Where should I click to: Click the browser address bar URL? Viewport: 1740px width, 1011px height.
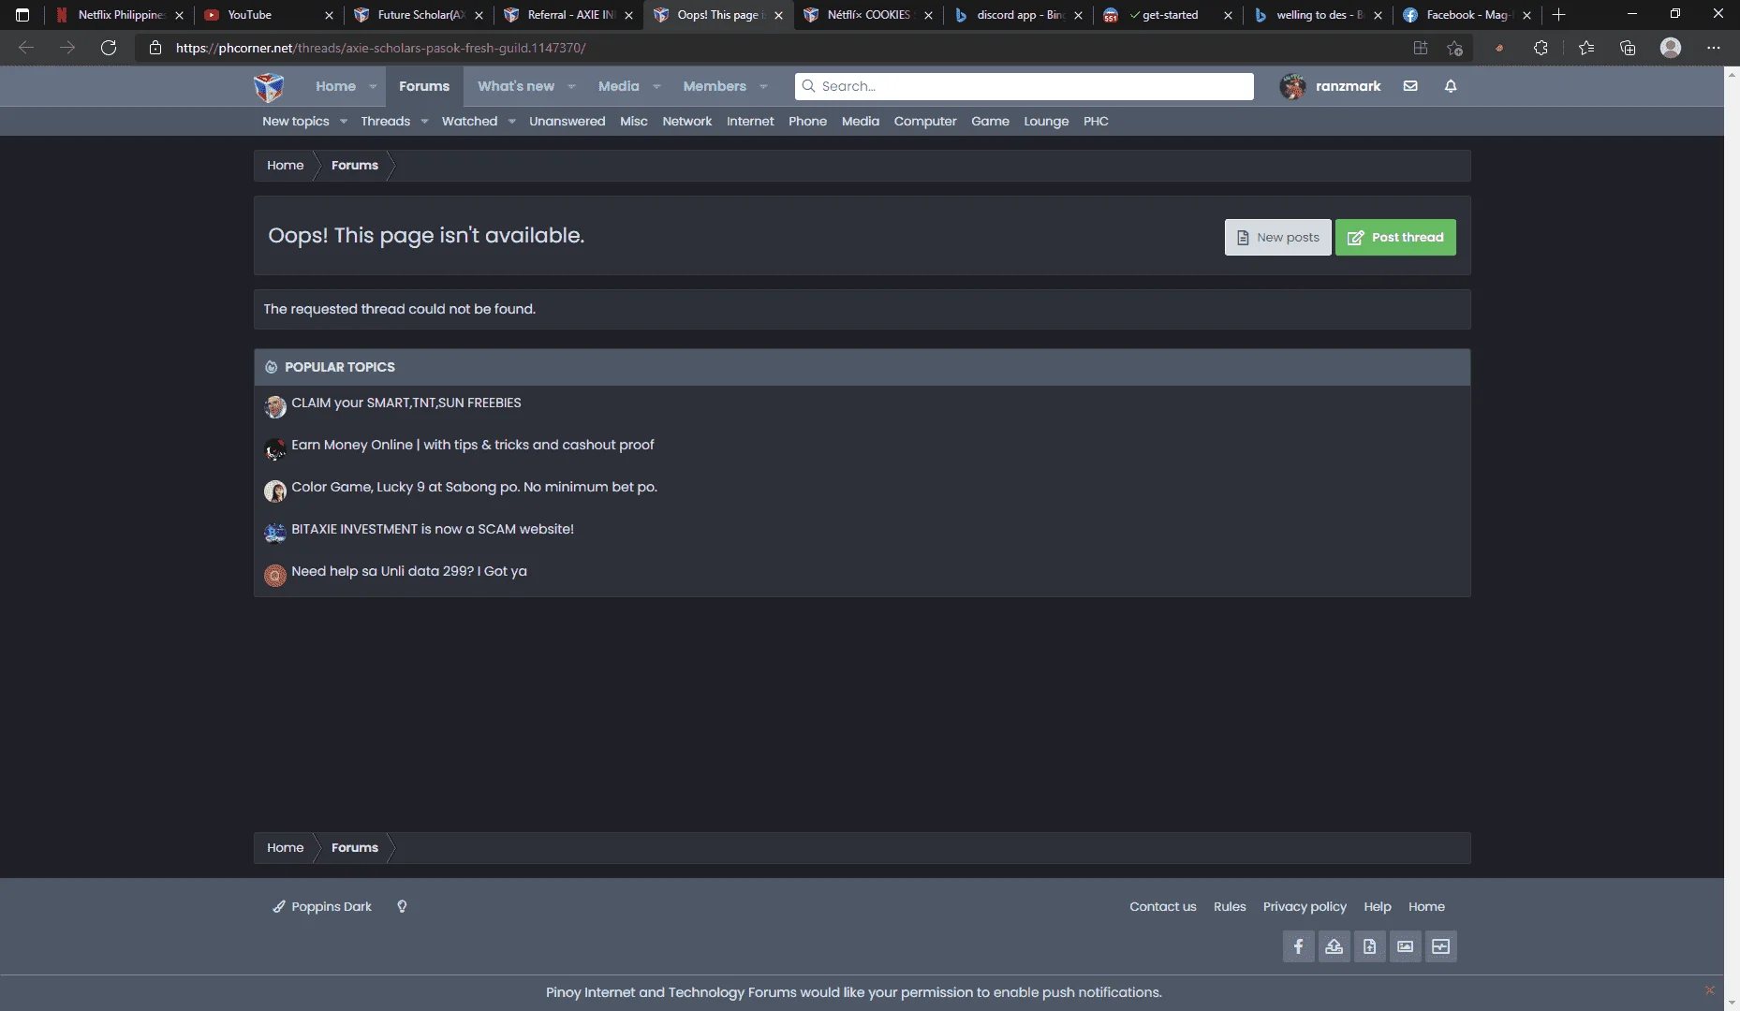pos(380,48)
